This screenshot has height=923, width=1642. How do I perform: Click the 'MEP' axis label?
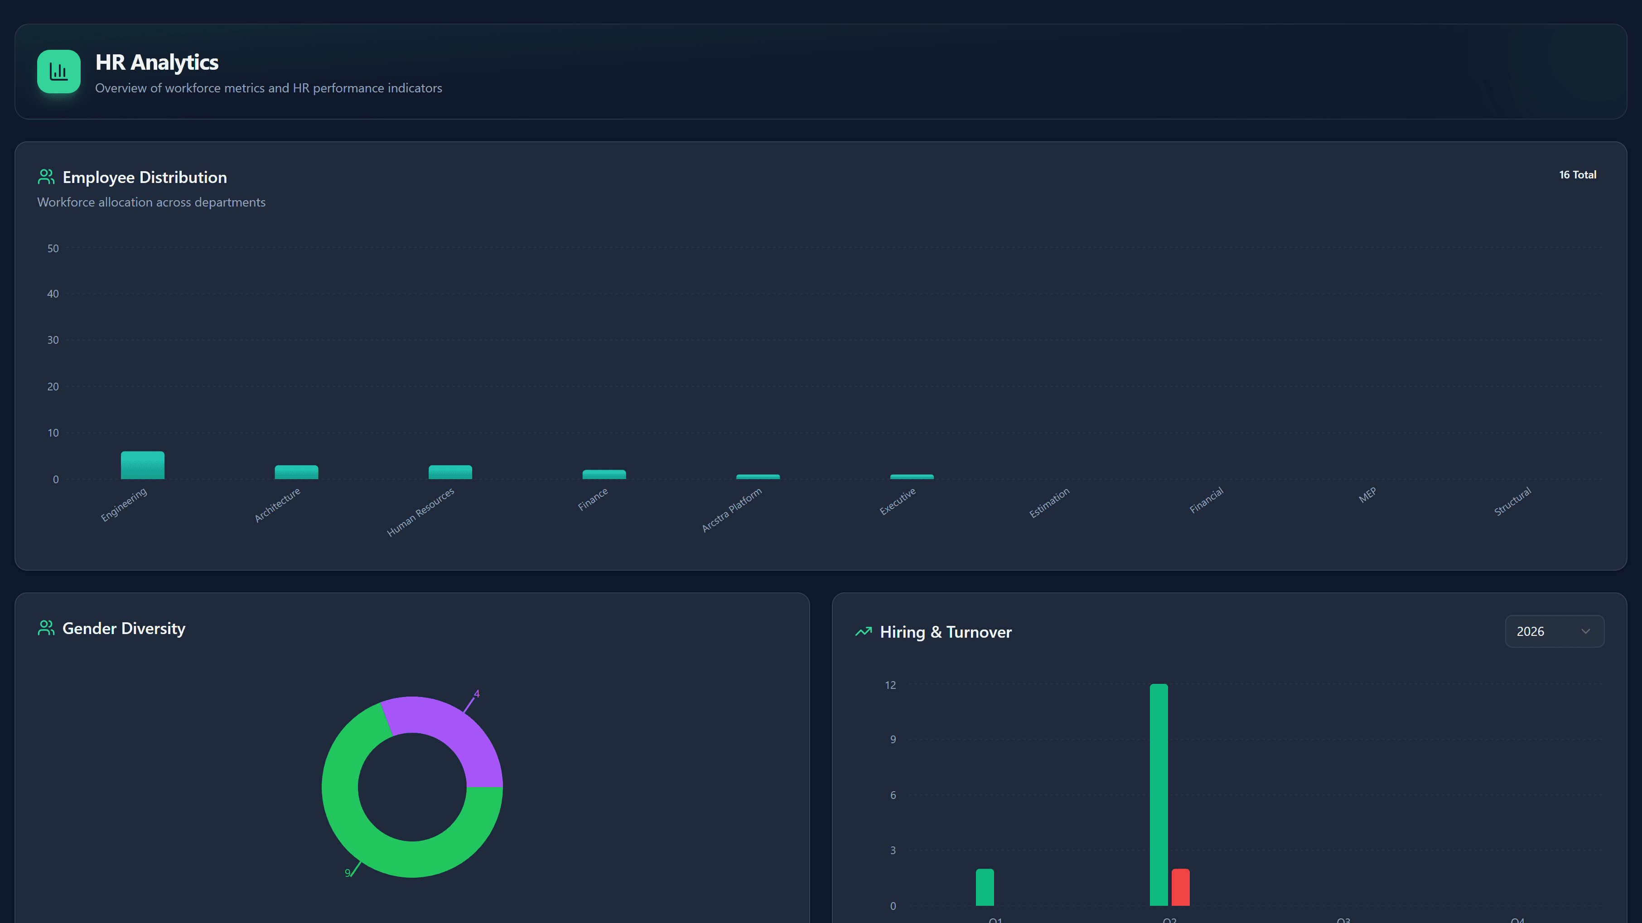(x=1367, y=495)
